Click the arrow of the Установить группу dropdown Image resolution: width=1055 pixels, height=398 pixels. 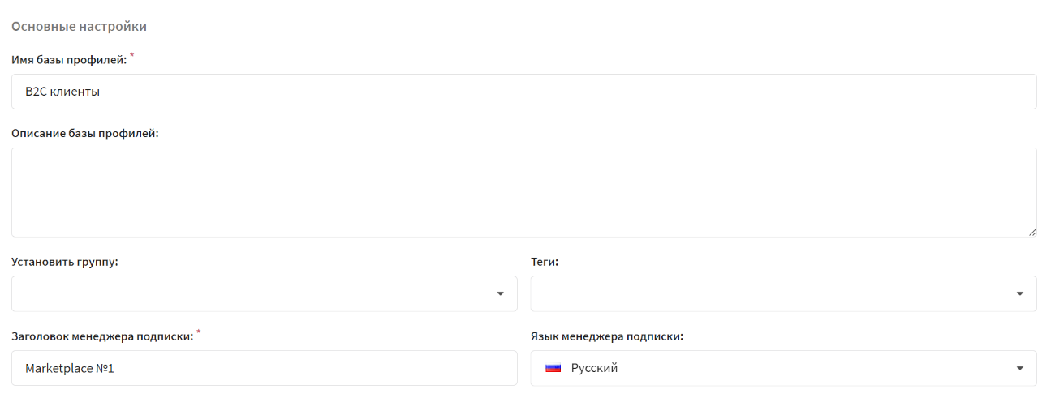pos(501,293)
